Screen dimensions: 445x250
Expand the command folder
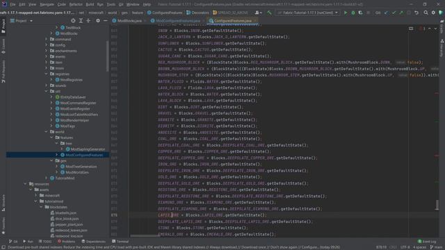[x=47, y=39]
